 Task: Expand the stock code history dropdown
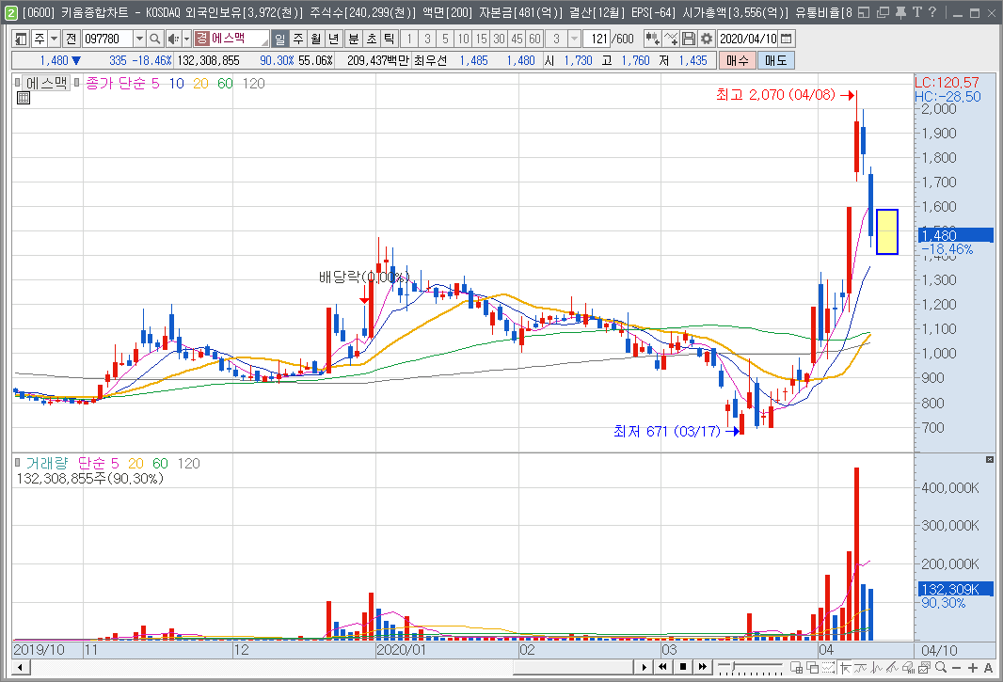(x=139, y=39)
